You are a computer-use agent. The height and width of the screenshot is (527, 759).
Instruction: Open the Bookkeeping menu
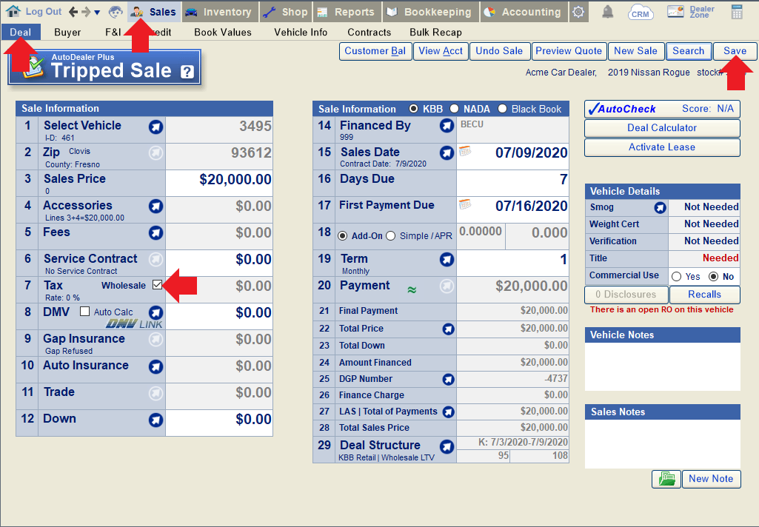430,12
